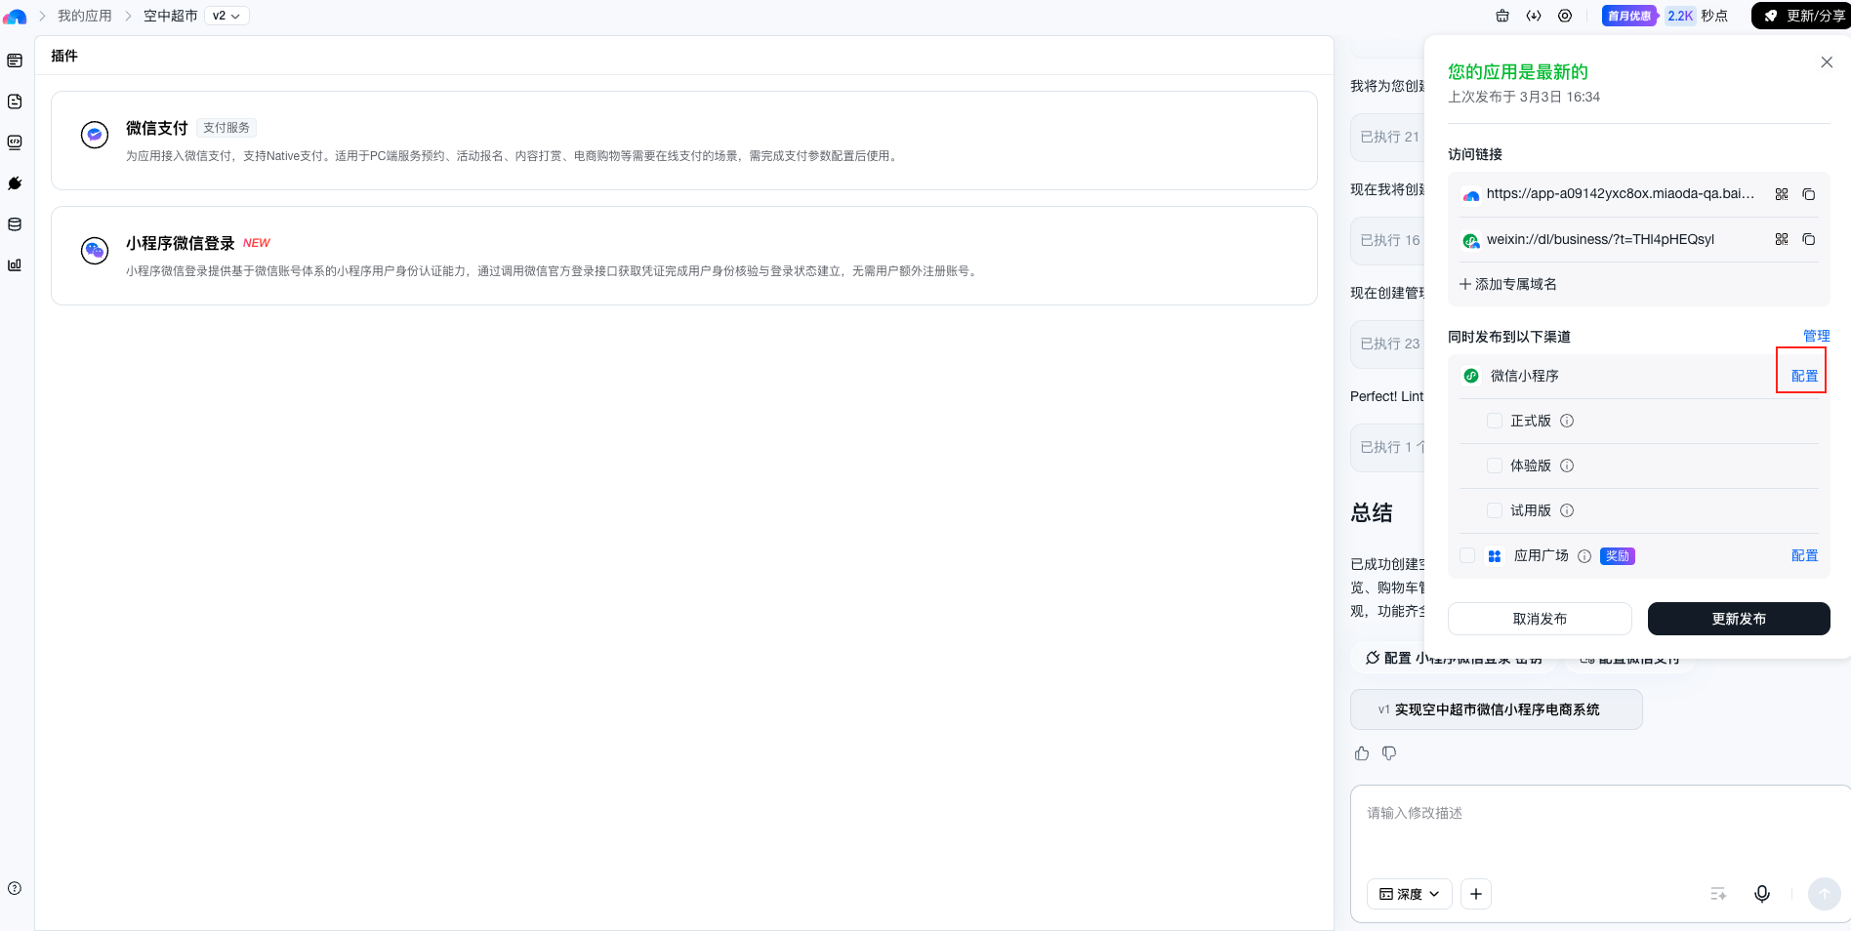Activate microphone voice input
Viewport: 1851px width, 931px height.
tap(1761, 894)
